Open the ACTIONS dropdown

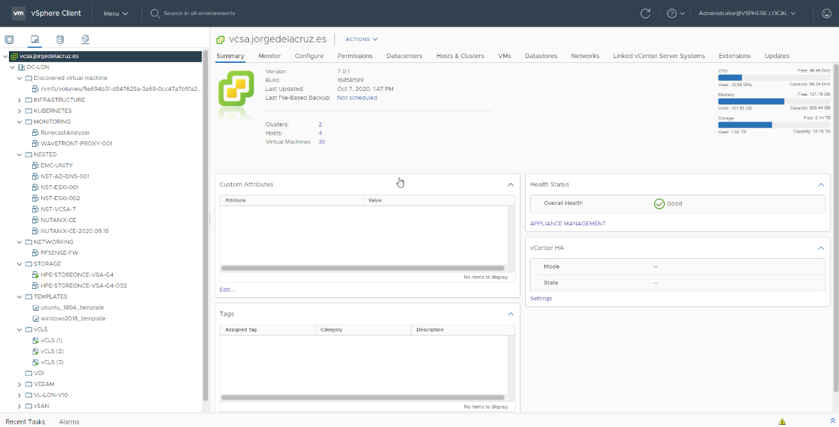pos(362,39)
